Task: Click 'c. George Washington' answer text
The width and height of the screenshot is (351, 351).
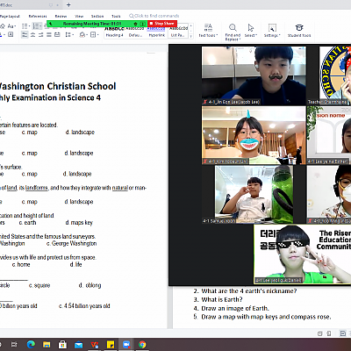Action: click(x=71, y=243)
